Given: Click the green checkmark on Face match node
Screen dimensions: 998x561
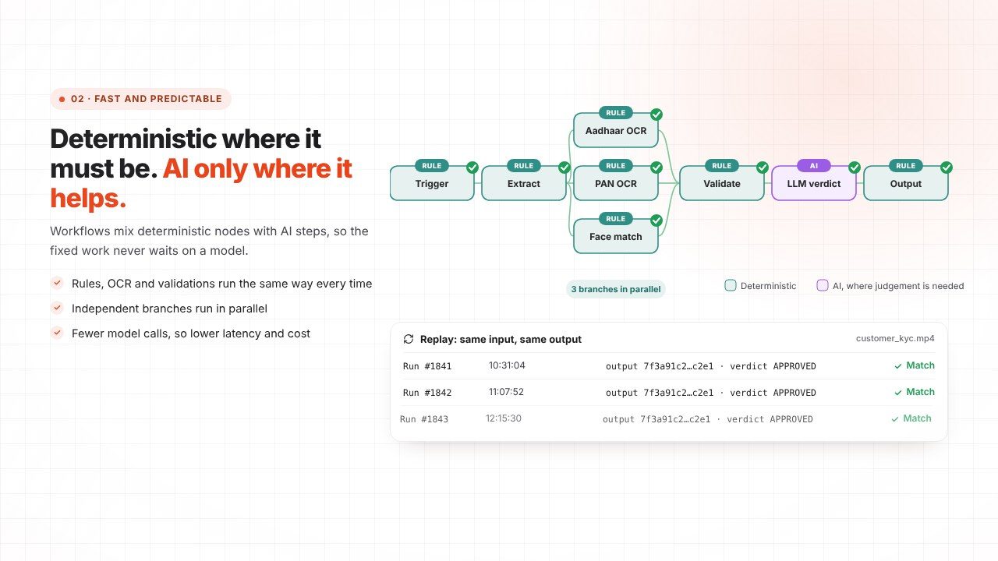Looking at the screenshot, I should pyautogui.click(x=656, y=221).
